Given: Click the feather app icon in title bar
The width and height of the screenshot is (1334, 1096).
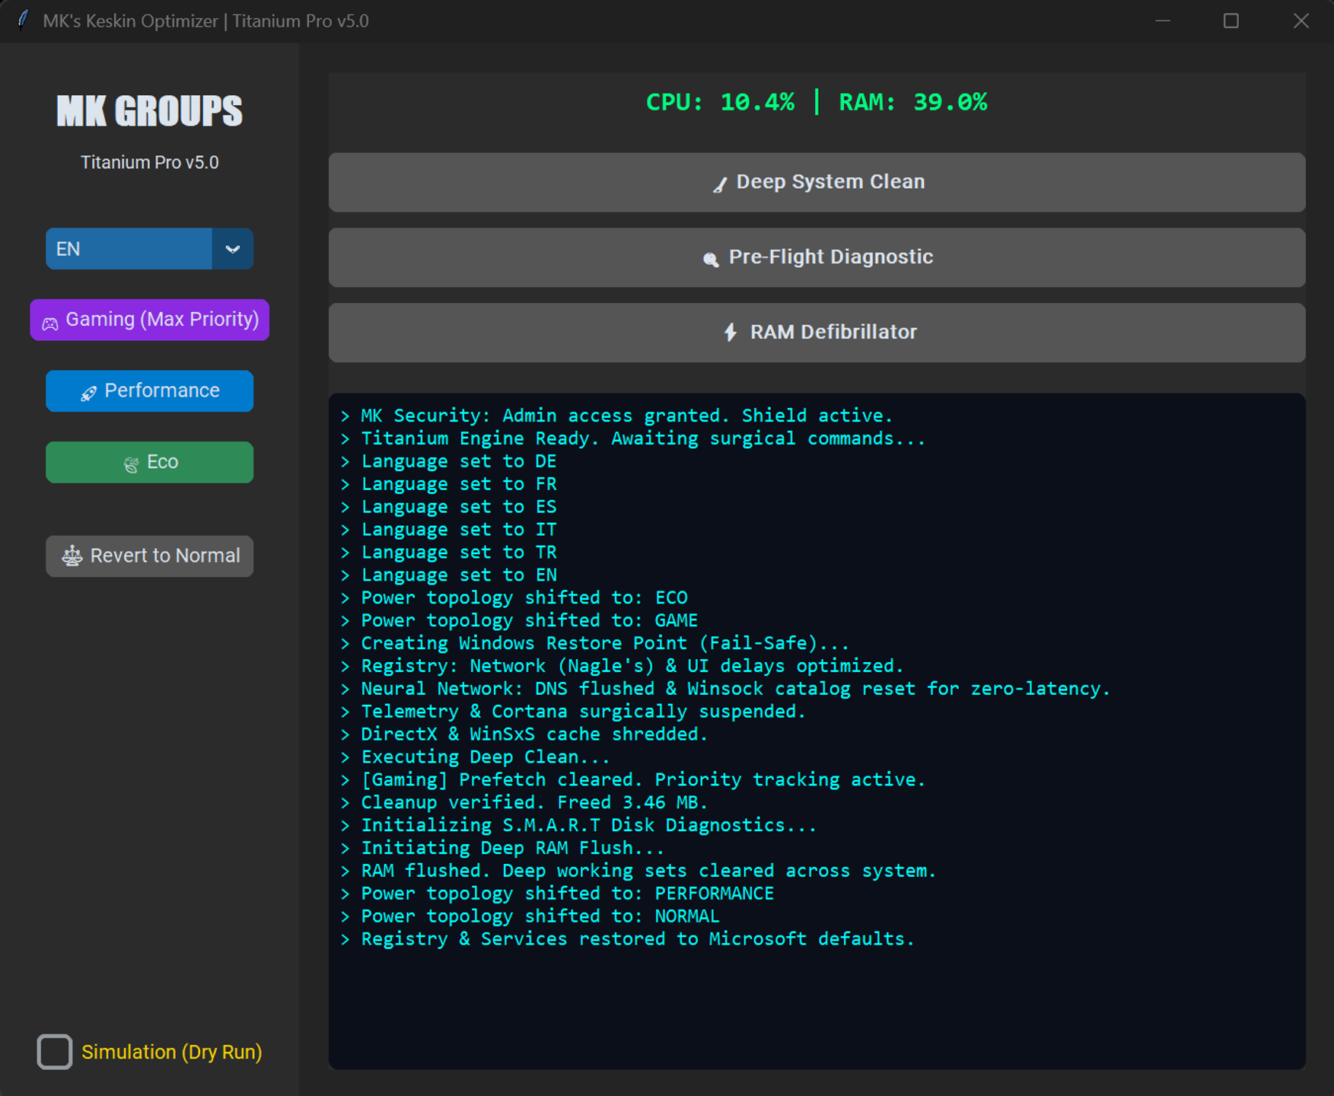Looking at the screenshot, I should (x=24, y=19).
